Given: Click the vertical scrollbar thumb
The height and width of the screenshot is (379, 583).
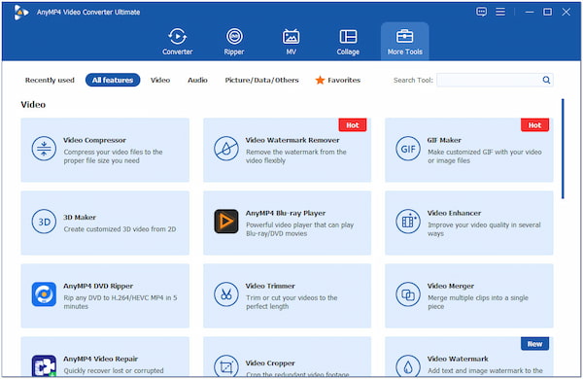Looking at the screenshot, I should [x=563, y=149].
